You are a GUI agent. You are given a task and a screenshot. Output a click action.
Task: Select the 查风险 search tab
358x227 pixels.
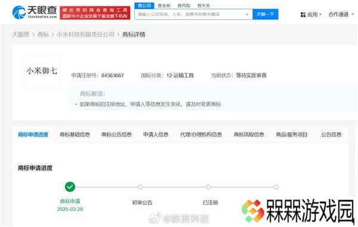pos(184,5)
